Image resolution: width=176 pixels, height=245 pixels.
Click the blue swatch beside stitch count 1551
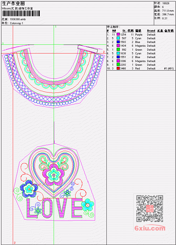coord(118,57)
